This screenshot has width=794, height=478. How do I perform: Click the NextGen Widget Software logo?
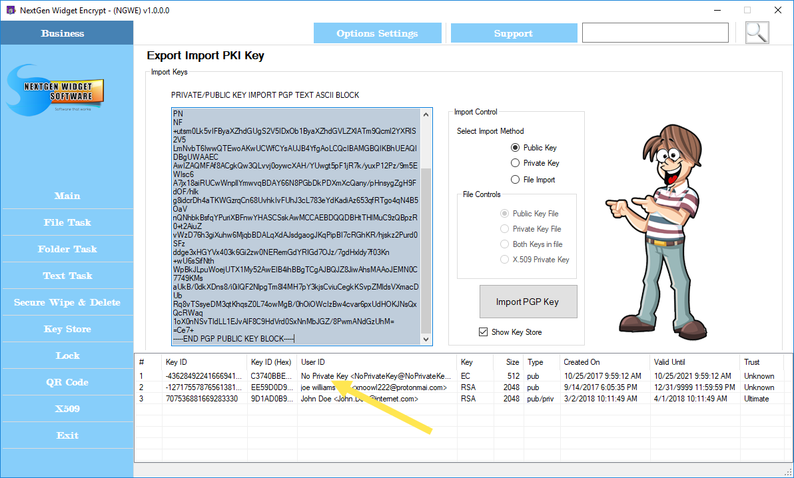pos(55,90)
